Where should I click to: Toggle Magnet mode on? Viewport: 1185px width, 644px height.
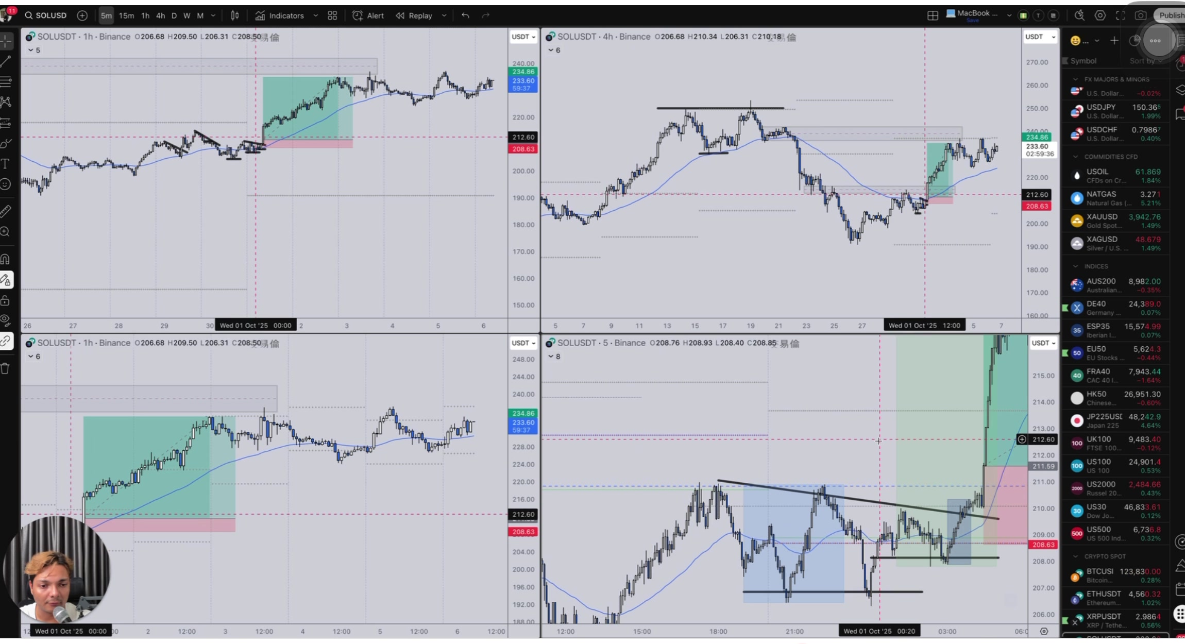[6, 259]
